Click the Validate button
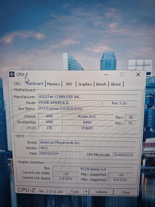Image resolution: width=155 pixels, height=207 pixels. click(x=101, y=192)
